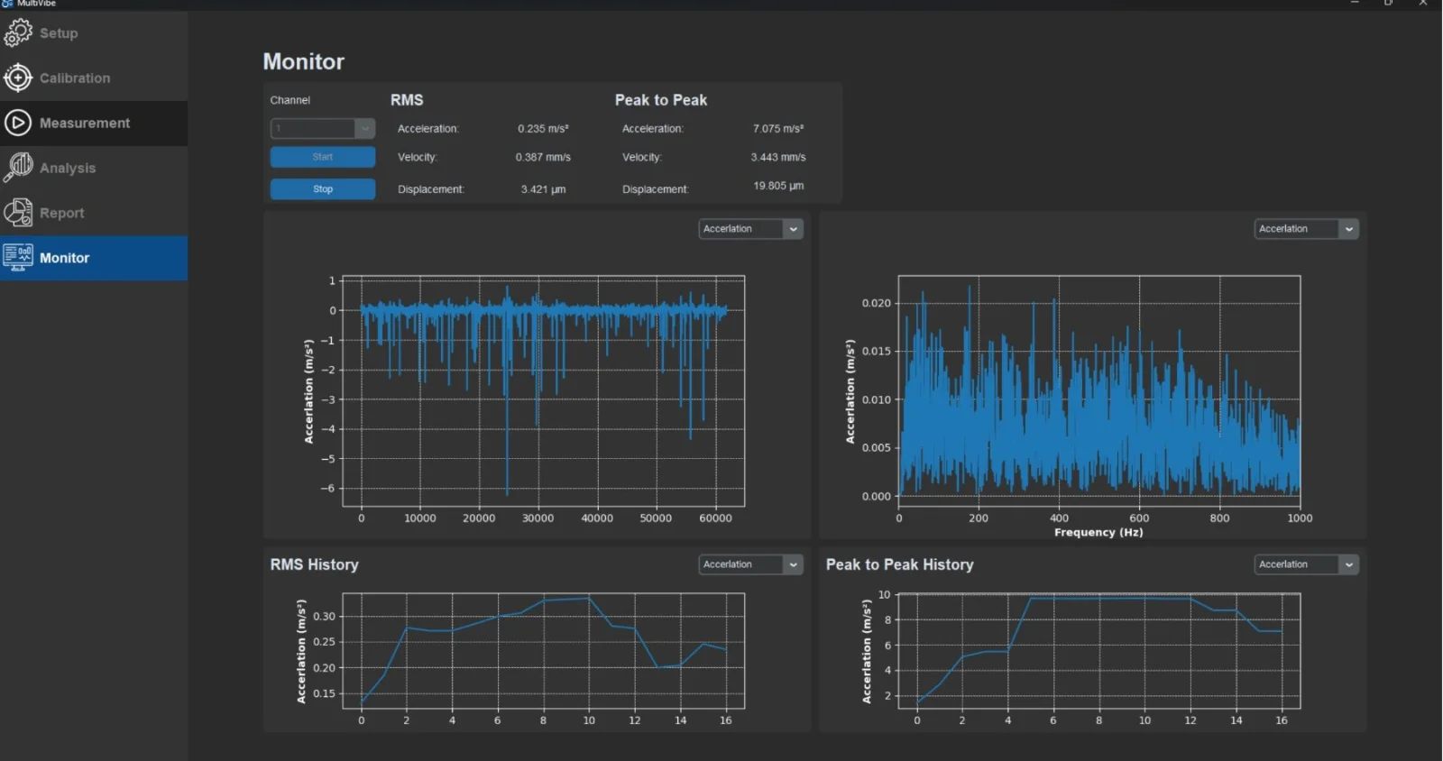
Task: Click the Start button
Action: [x=323, y=157]
